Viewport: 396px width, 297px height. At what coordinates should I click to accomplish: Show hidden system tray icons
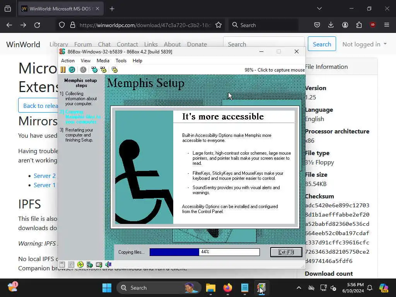click(299, 288)
